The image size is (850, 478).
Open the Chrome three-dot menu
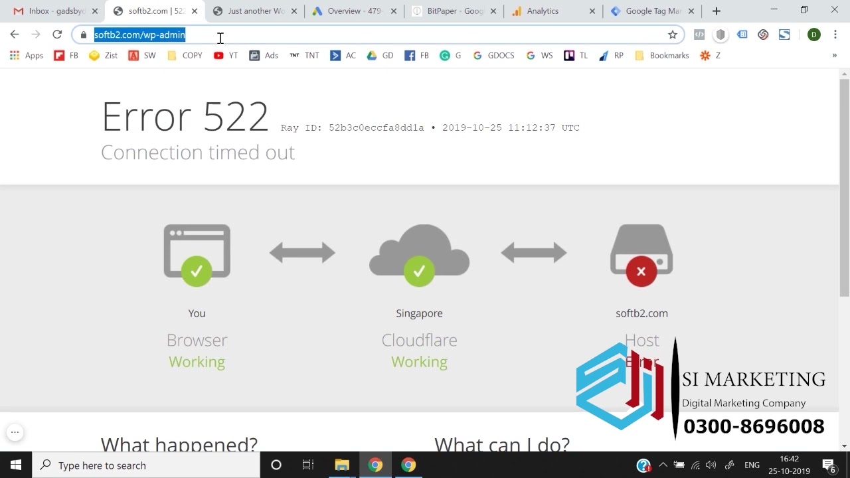[835, 35]
